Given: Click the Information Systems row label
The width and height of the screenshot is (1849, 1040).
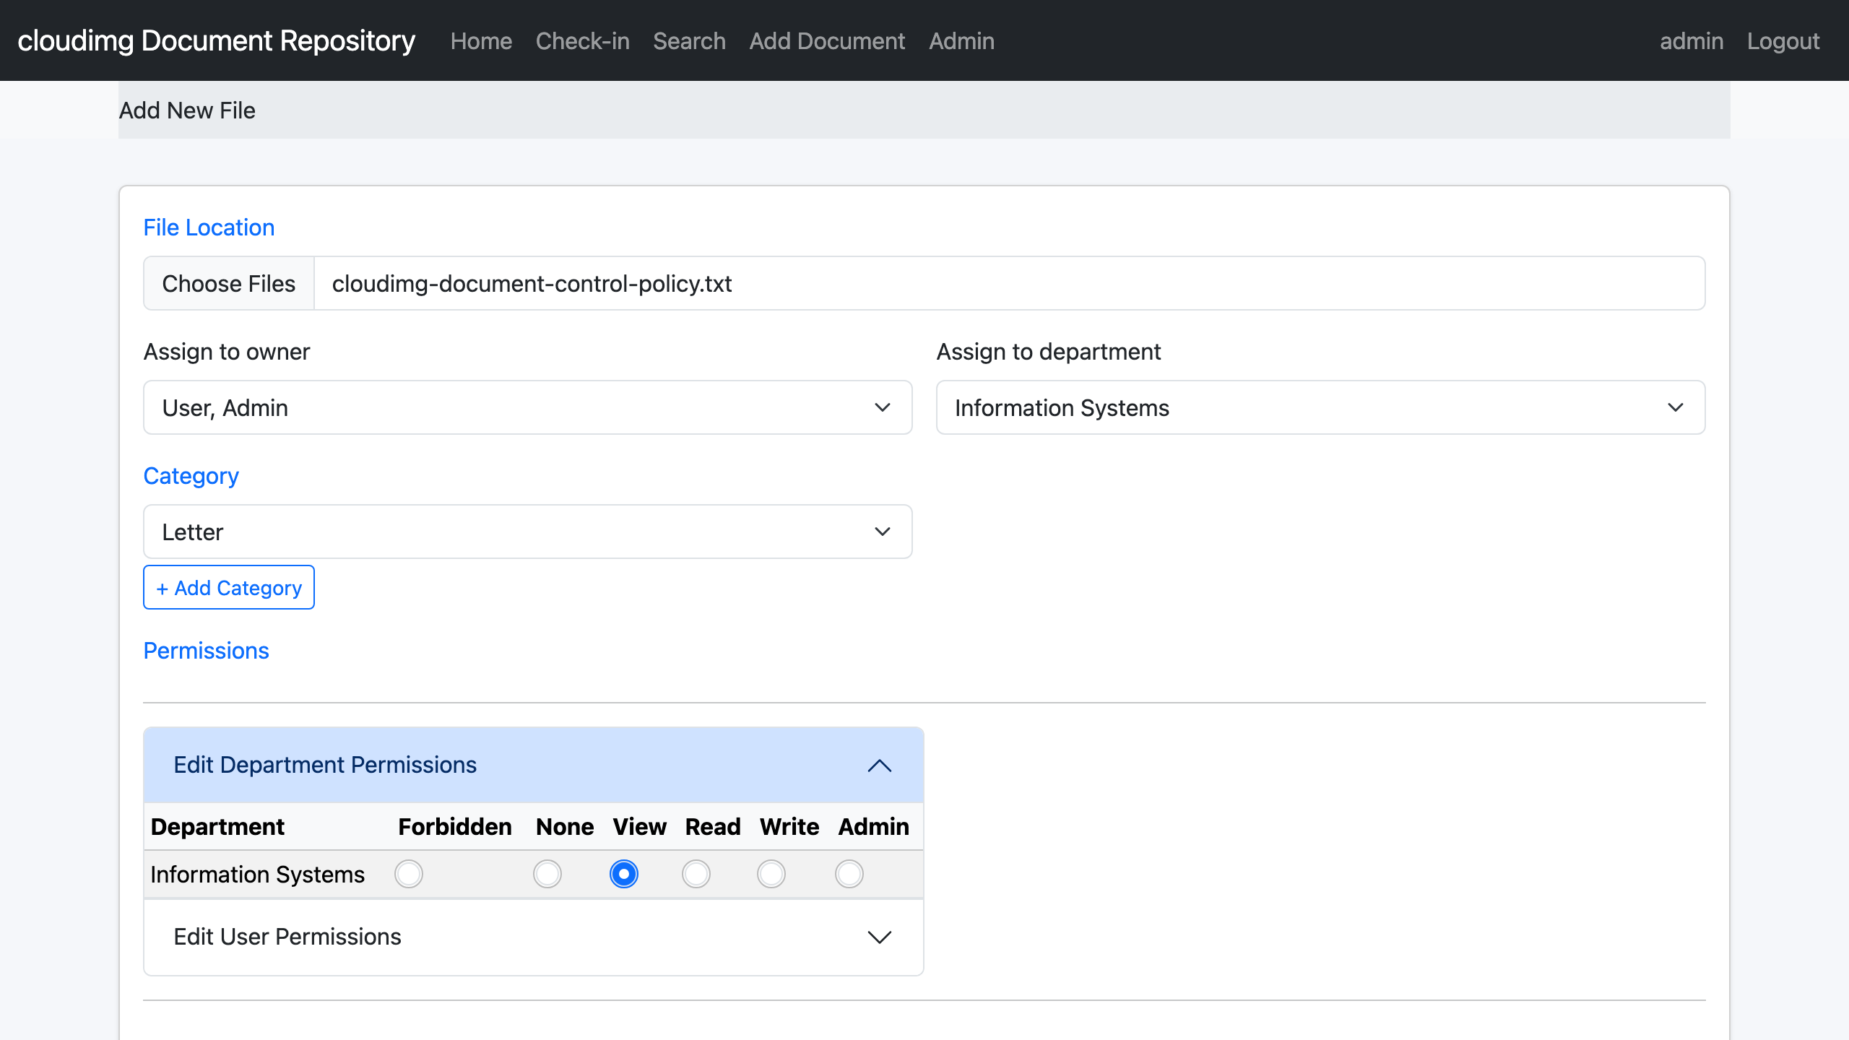Looking at the screenshot, I should point(257,875).
